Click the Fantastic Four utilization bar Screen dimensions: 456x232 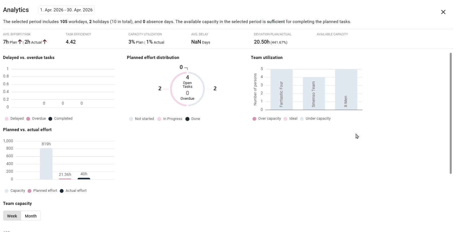[281, 89]
